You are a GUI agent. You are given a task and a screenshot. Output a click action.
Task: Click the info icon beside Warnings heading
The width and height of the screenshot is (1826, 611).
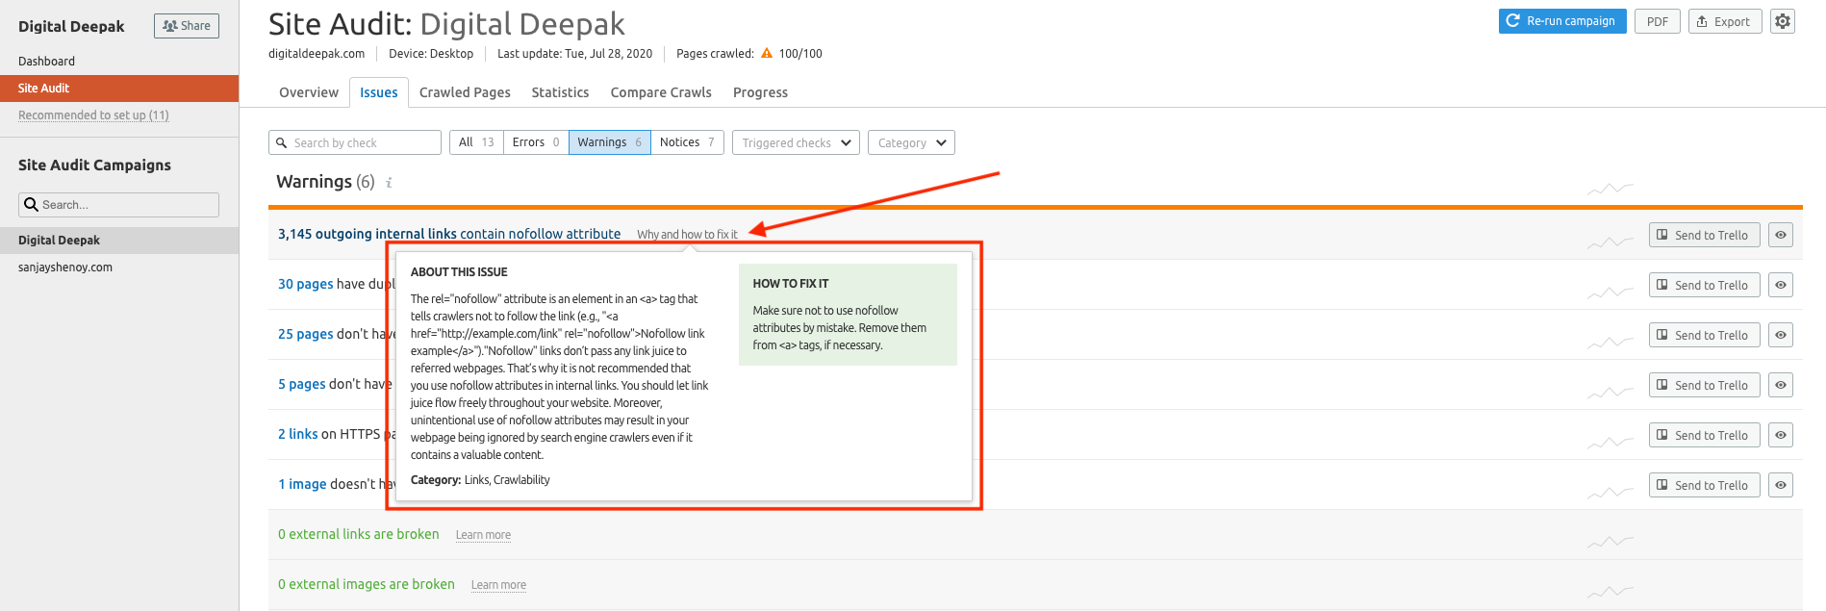(389, 183)
